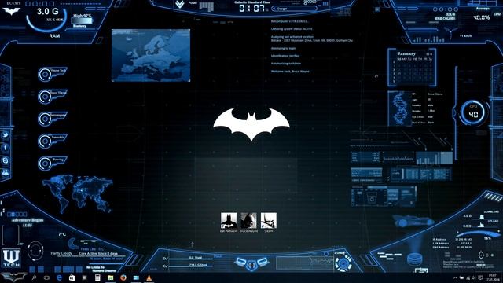The width and height of the screenshot is (503, 283).
Task: Click the Steam shortcut thumbnail
Action: (269, 220)
